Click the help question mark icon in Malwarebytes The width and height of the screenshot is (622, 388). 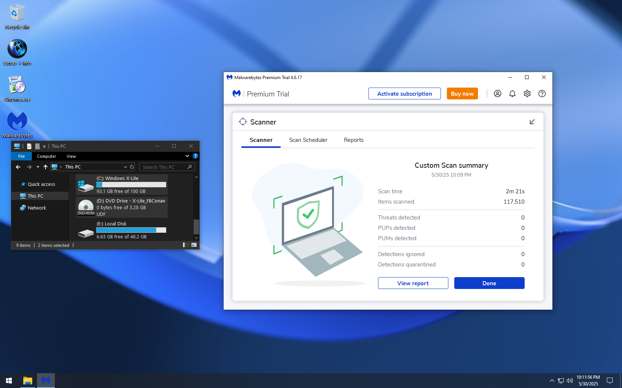(542, 93)
